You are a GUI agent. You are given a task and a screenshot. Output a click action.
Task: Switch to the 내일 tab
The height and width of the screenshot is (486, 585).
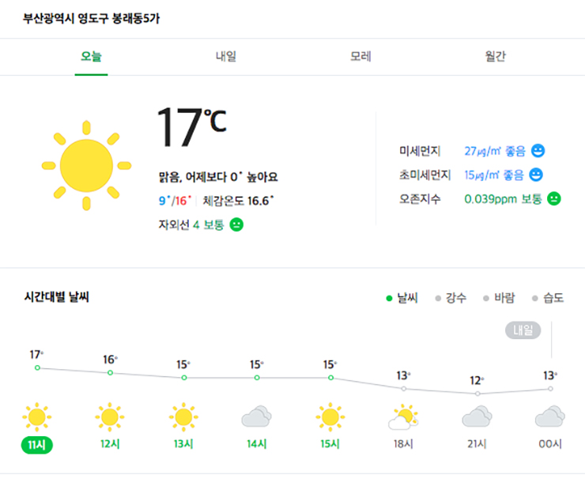pyautogui.click(x=226, y=57)
